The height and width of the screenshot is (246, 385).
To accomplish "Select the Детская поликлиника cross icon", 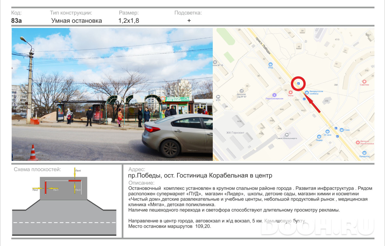I will [358, 142].
